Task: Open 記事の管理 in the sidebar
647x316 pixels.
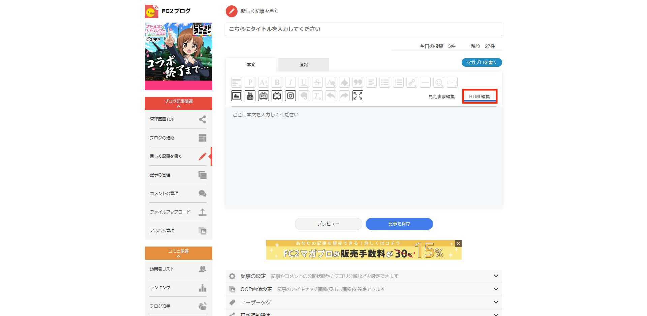Action: [178, 175]
